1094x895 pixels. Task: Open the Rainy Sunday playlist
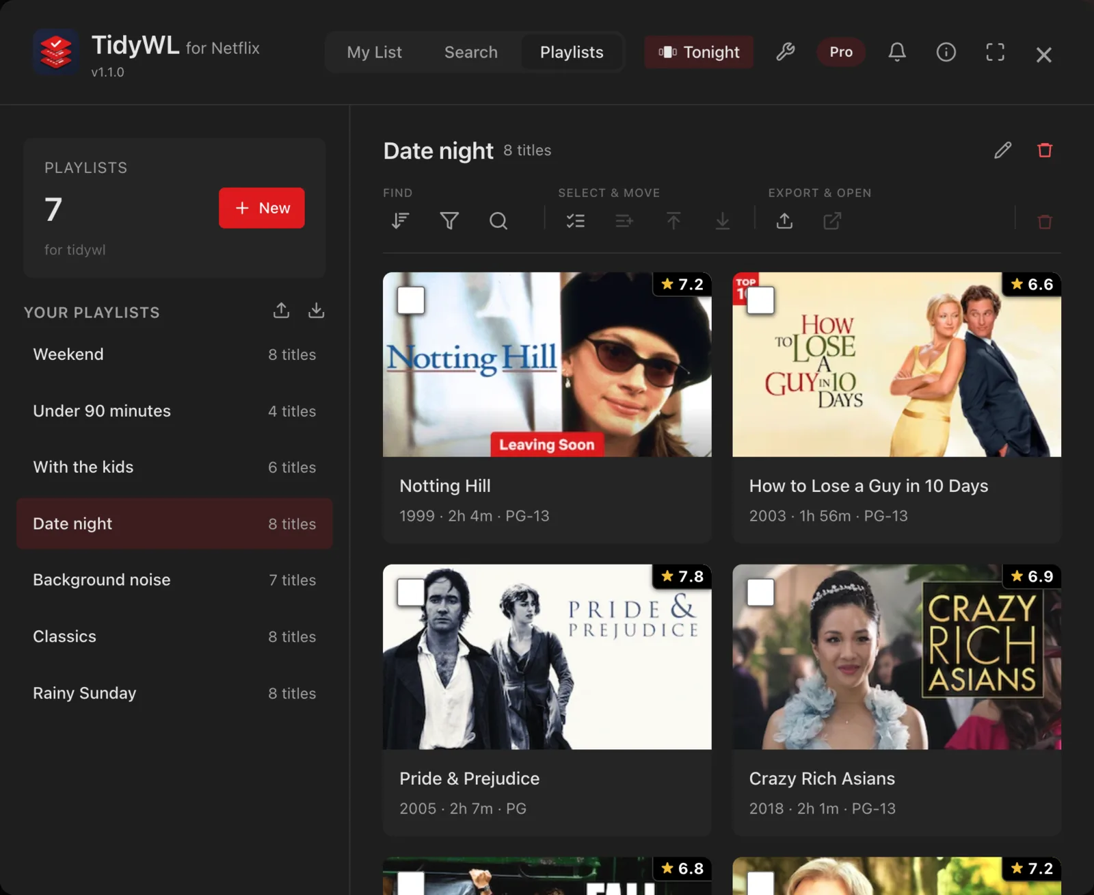click(174, 693)
